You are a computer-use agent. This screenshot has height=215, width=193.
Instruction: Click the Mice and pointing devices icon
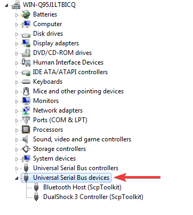tap(26, 91)
